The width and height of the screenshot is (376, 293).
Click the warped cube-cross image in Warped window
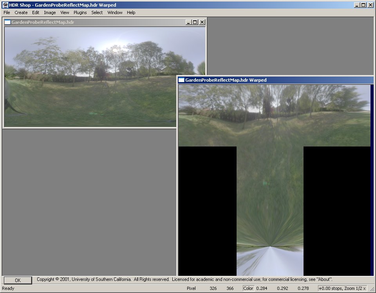(x=274, y=180)
